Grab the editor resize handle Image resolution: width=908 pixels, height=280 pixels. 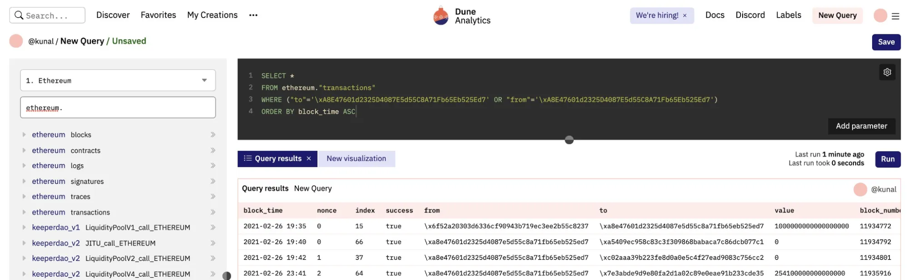(x=569, y=140)
